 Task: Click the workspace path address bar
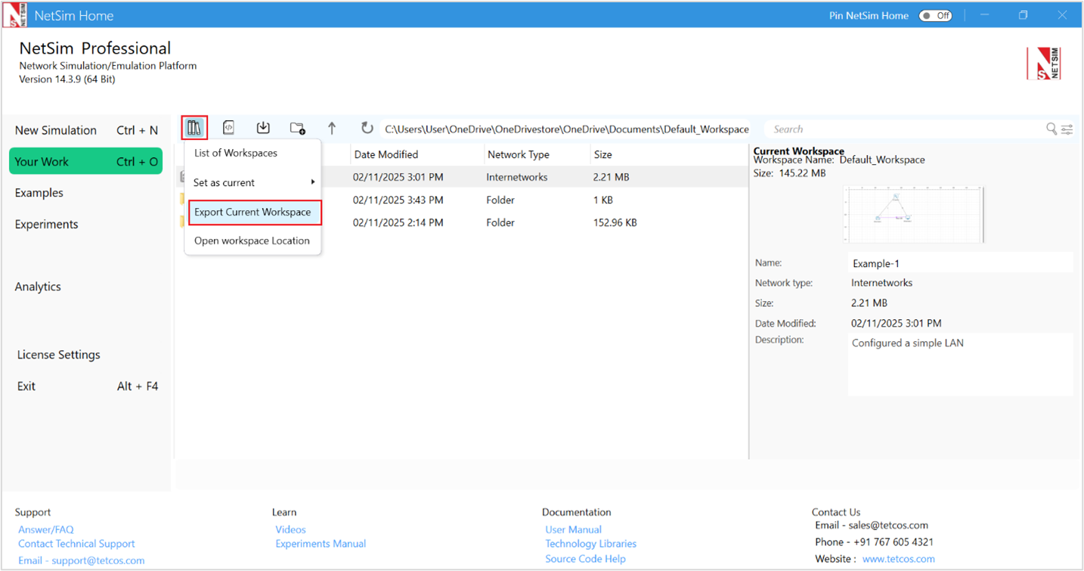tap(567, 129)
